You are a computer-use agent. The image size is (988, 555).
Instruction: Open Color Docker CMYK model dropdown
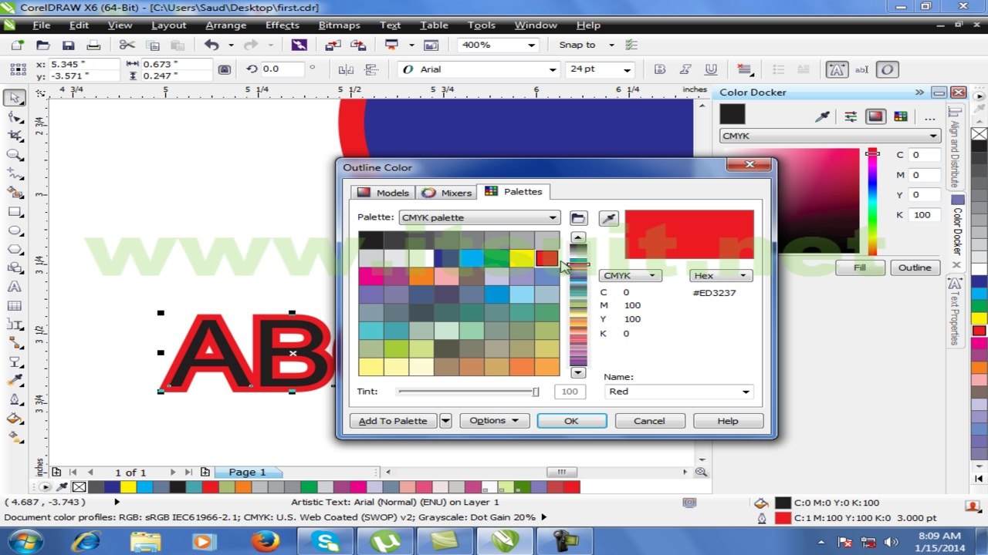click(x=830, y=136)
